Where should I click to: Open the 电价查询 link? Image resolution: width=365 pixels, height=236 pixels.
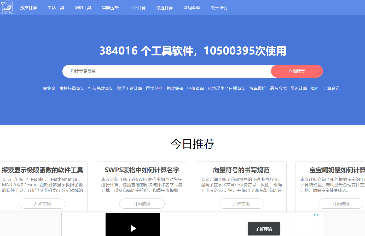point(196,89)
